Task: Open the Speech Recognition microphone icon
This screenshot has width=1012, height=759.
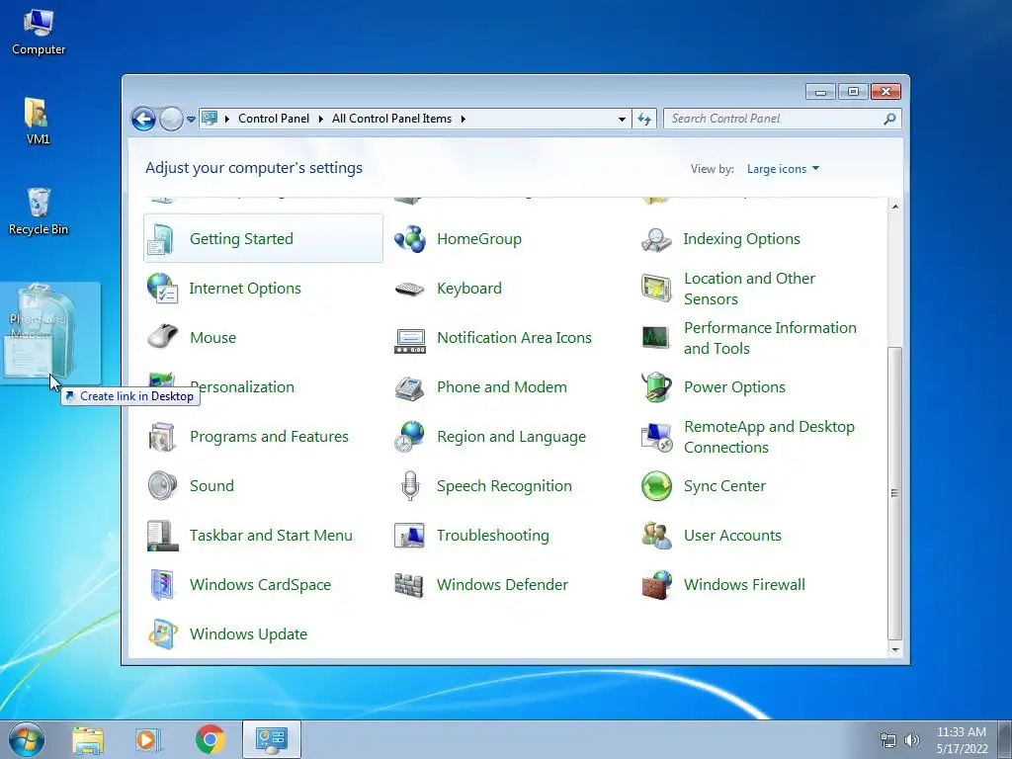Action: (410, 486)
